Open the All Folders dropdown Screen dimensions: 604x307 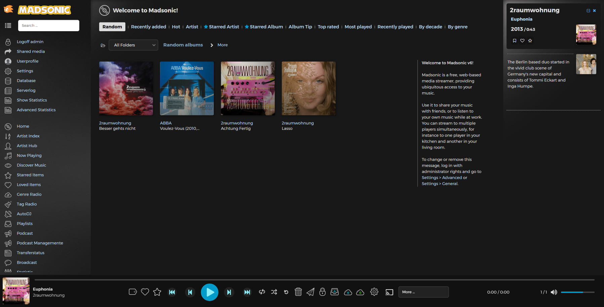tap(133, 45)
